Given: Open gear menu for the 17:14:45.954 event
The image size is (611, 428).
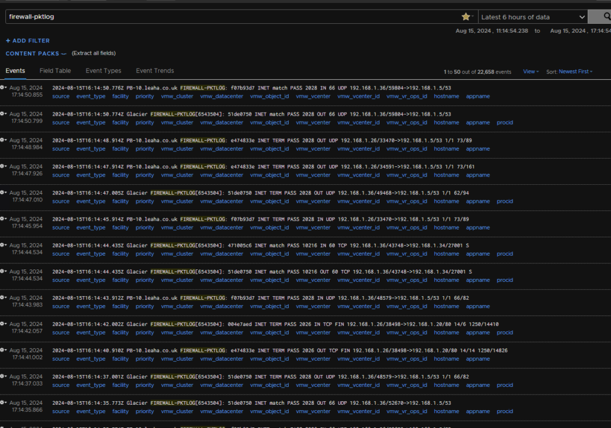Looking at the screenshot, I should point(4,219).
